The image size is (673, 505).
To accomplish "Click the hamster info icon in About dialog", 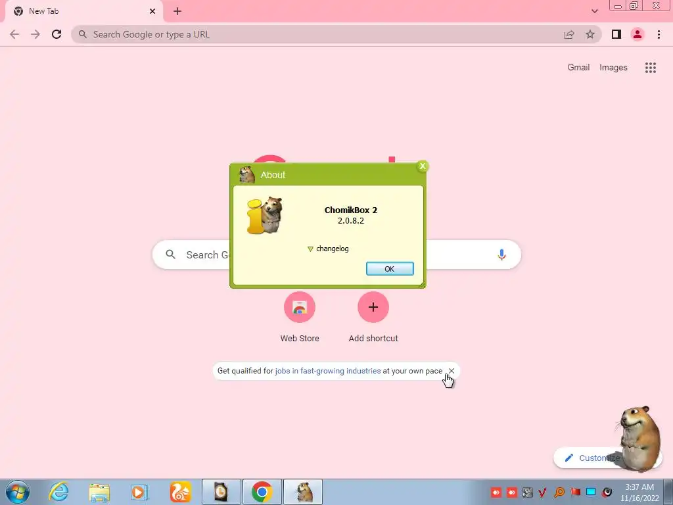I will (x=265, y=216).
